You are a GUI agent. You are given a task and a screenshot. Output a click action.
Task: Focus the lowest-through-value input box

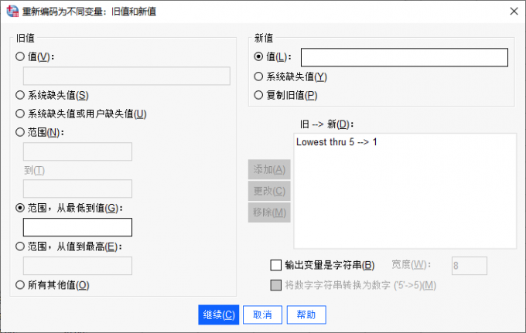pyautogui.click(x=77, y=227)
